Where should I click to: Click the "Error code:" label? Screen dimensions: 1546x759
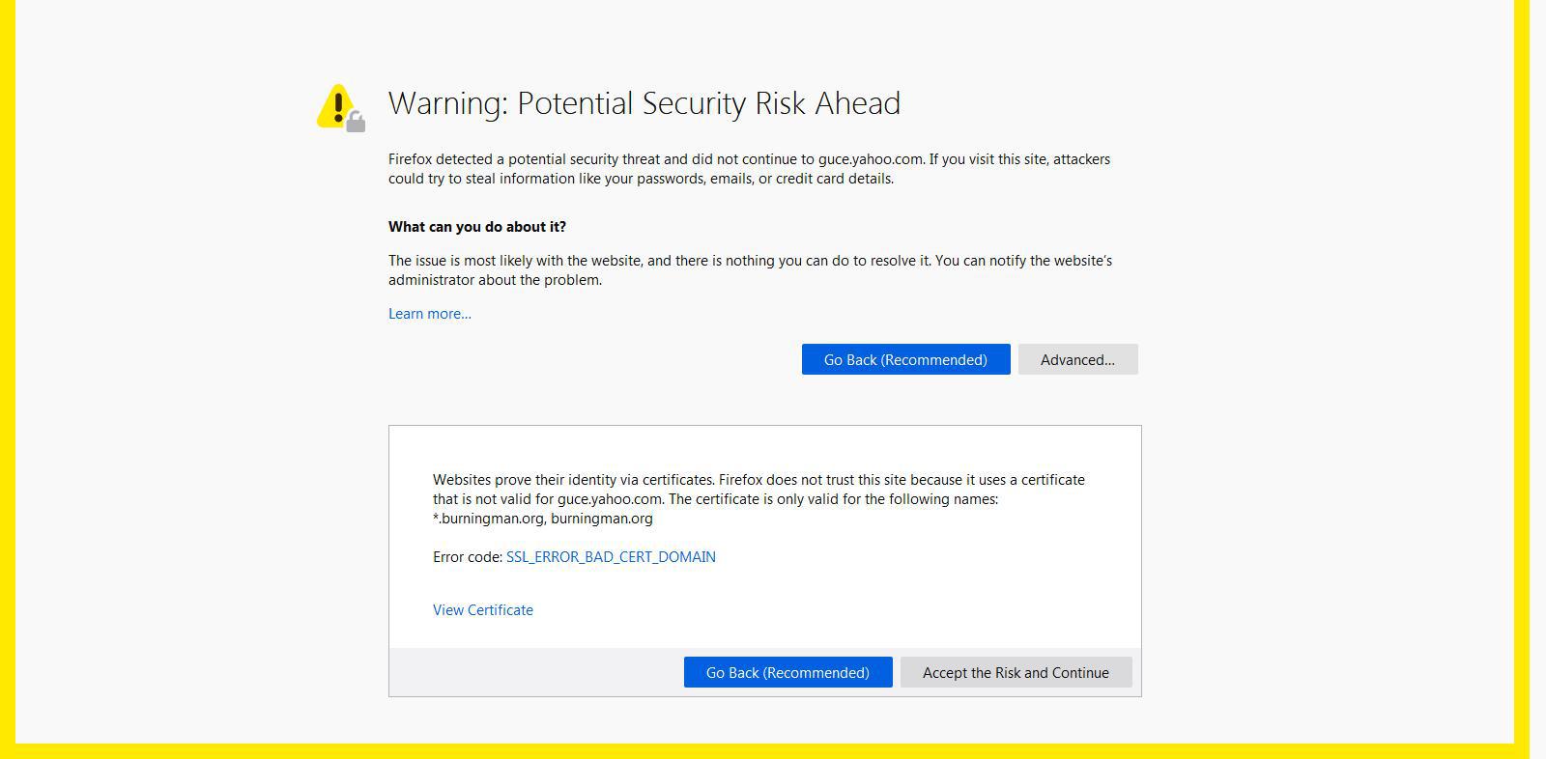468,557
